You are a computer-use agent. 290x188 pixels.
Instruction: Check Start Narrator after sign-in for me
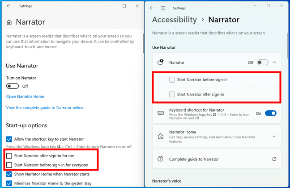[x=9, y=156]
